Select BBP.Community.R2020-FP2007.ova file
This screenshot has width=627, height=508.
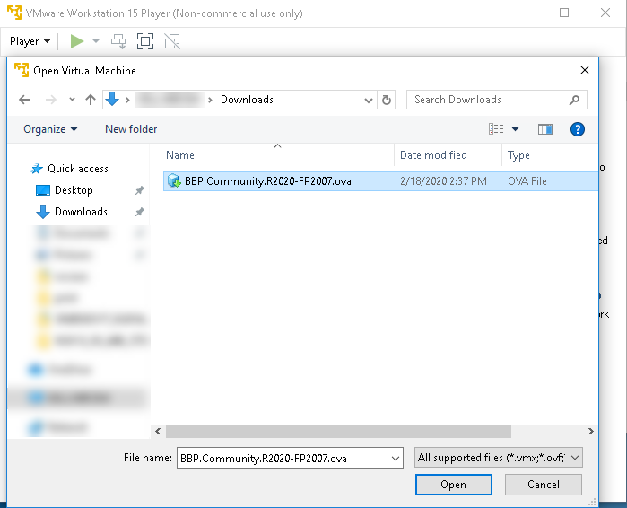point(380,181)
